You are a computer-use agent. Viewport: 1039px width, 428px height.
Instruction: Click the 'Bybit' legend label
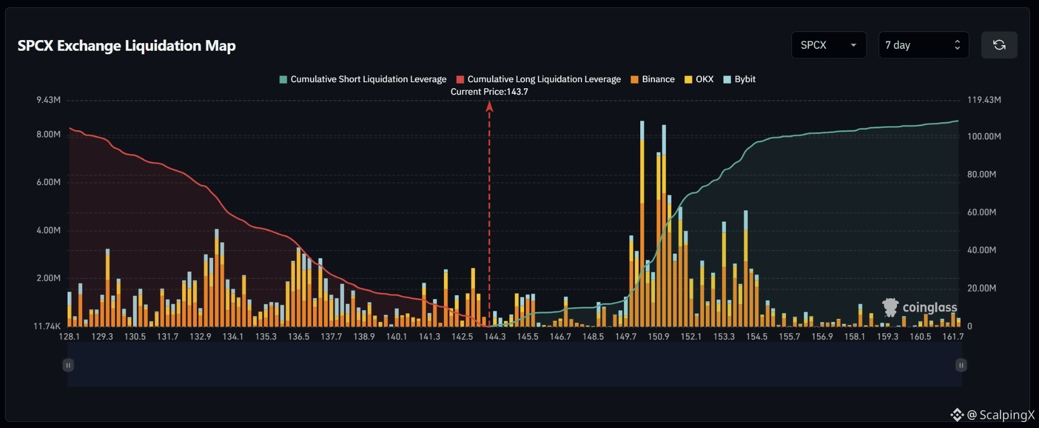(x=745, y=79)
